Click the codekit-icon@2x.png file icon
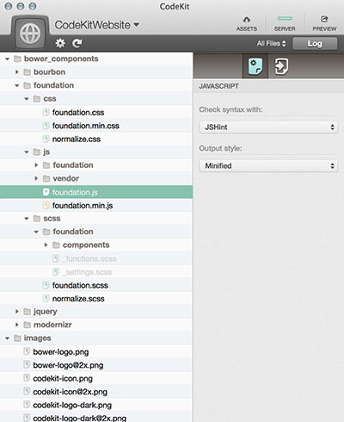The height and width of the screenshot is (422, 344). [x=27, y=391]
